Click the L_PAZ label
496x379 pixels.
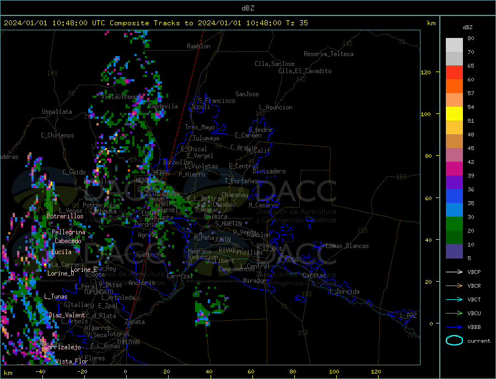tap(409, 316)
